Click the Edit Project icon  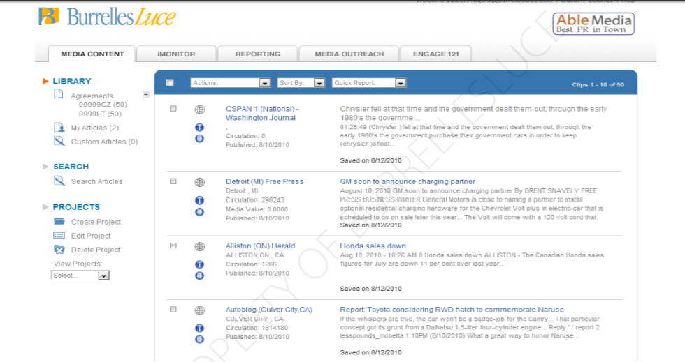point(59,236)
